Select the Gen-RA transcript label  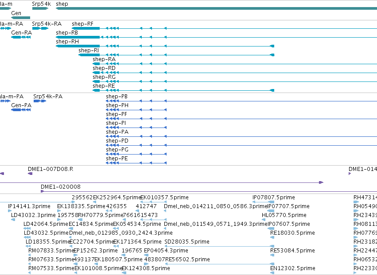(21, 33)
